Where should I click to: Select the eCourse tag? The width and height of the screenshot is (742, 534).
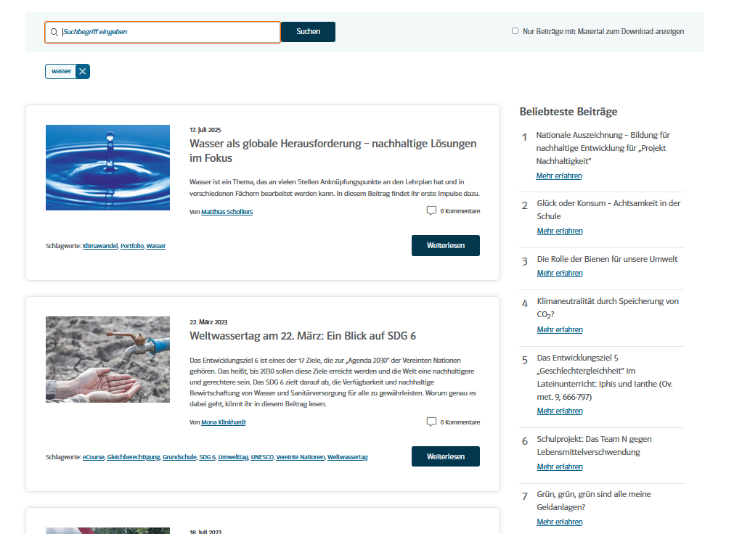tap(93, 457)
